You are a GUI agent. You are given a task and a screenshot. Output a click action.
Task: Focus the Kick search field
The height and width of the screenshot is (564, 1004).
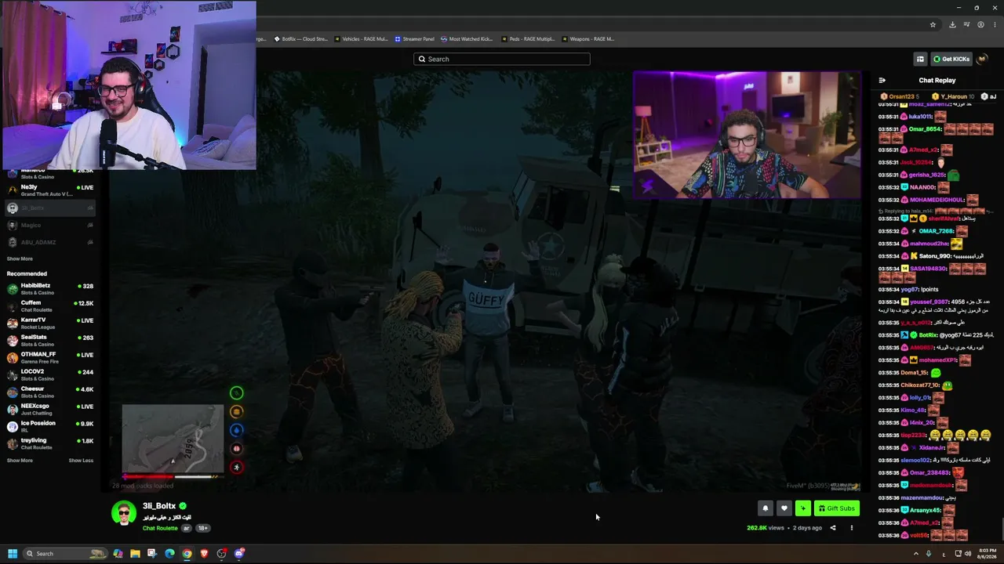(x=502, y=59)
